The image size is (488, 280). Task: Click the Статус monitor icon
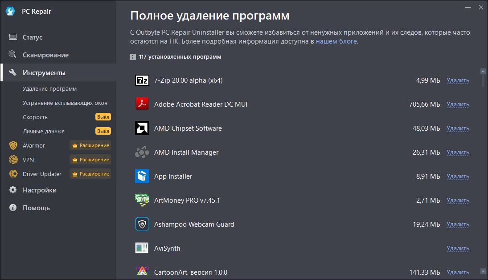[x=13, y=37]
